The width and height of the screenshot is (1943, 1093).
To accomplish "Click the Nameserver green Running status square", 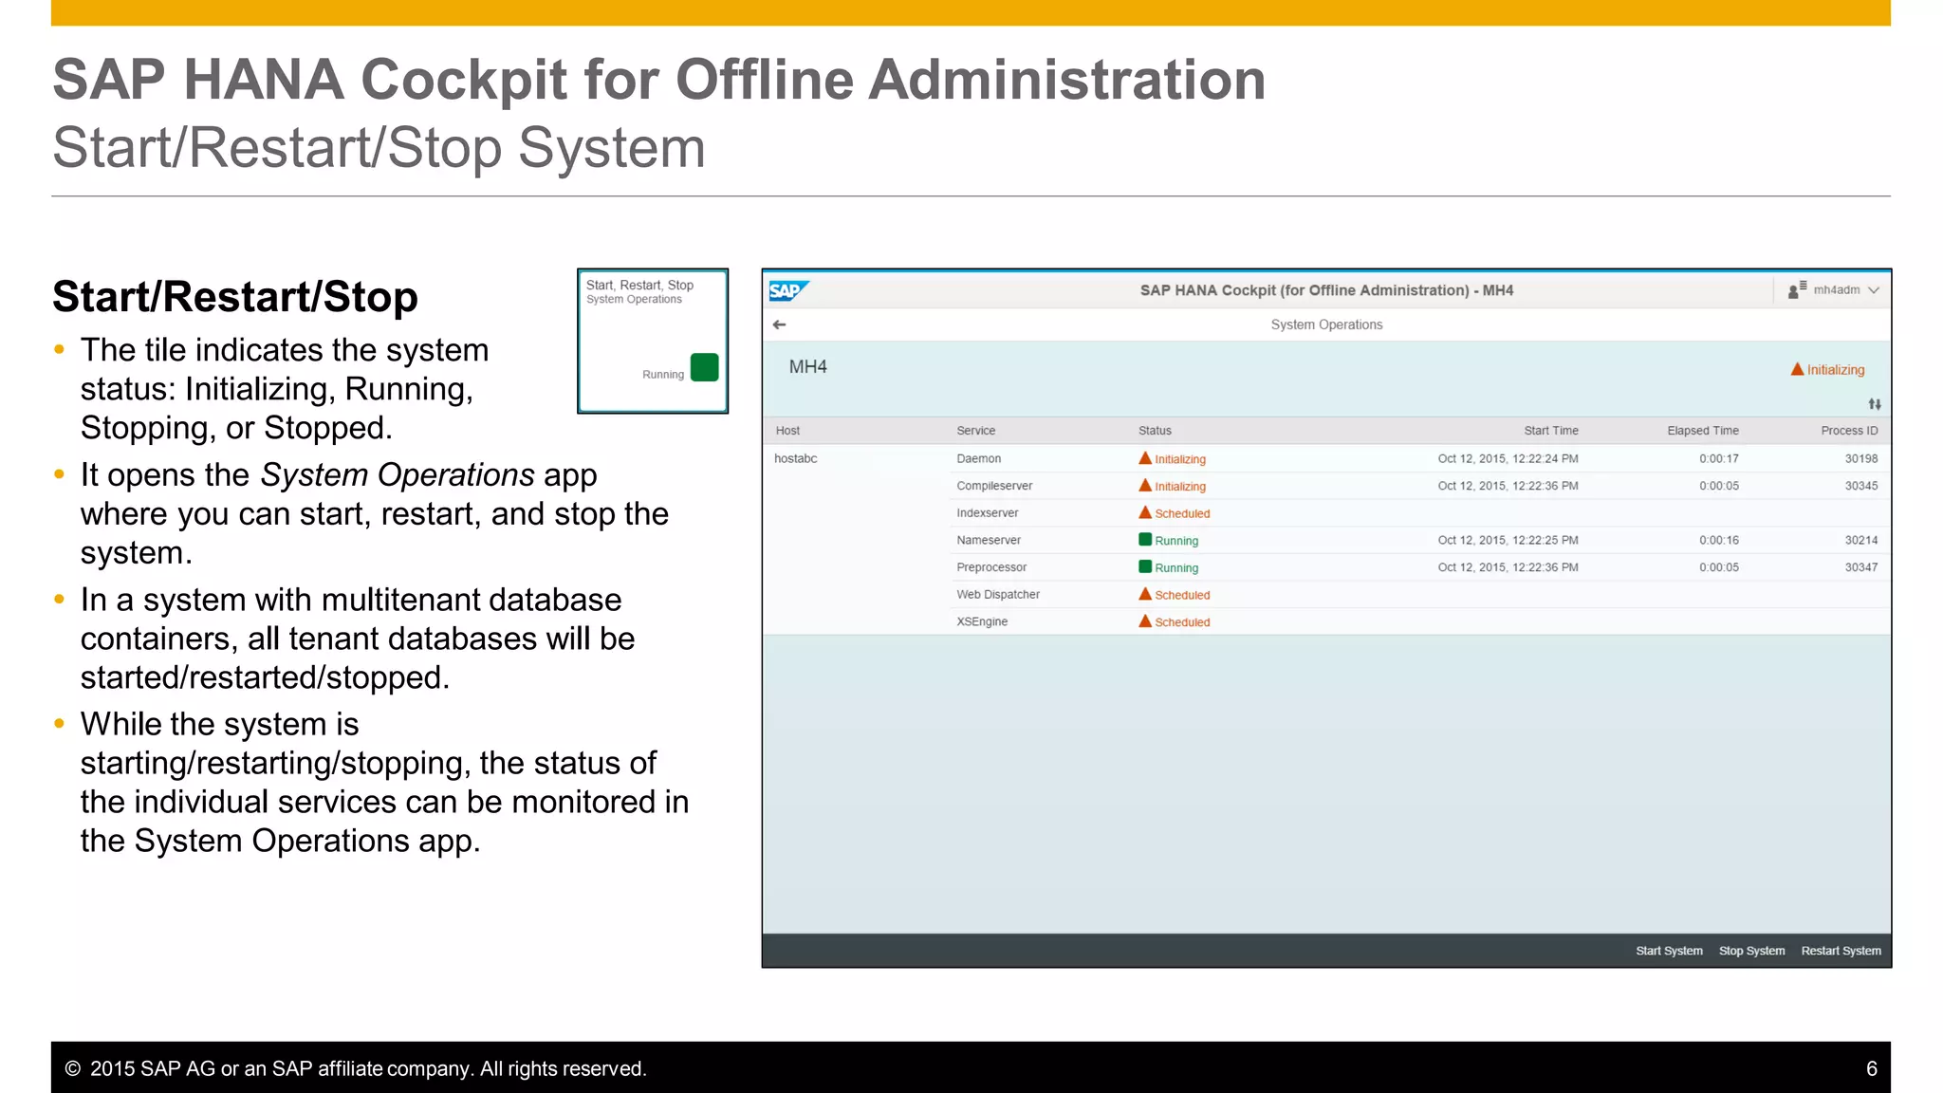I will pos(1145,540).
